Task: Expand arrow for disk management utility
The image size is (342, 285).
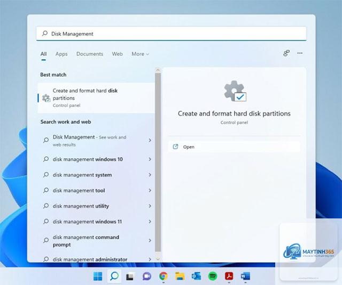Action: [x=150, y=206]
